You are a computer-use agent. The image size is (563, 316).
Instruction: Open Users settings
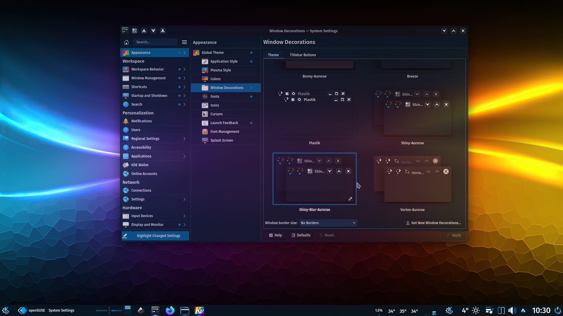155,130
